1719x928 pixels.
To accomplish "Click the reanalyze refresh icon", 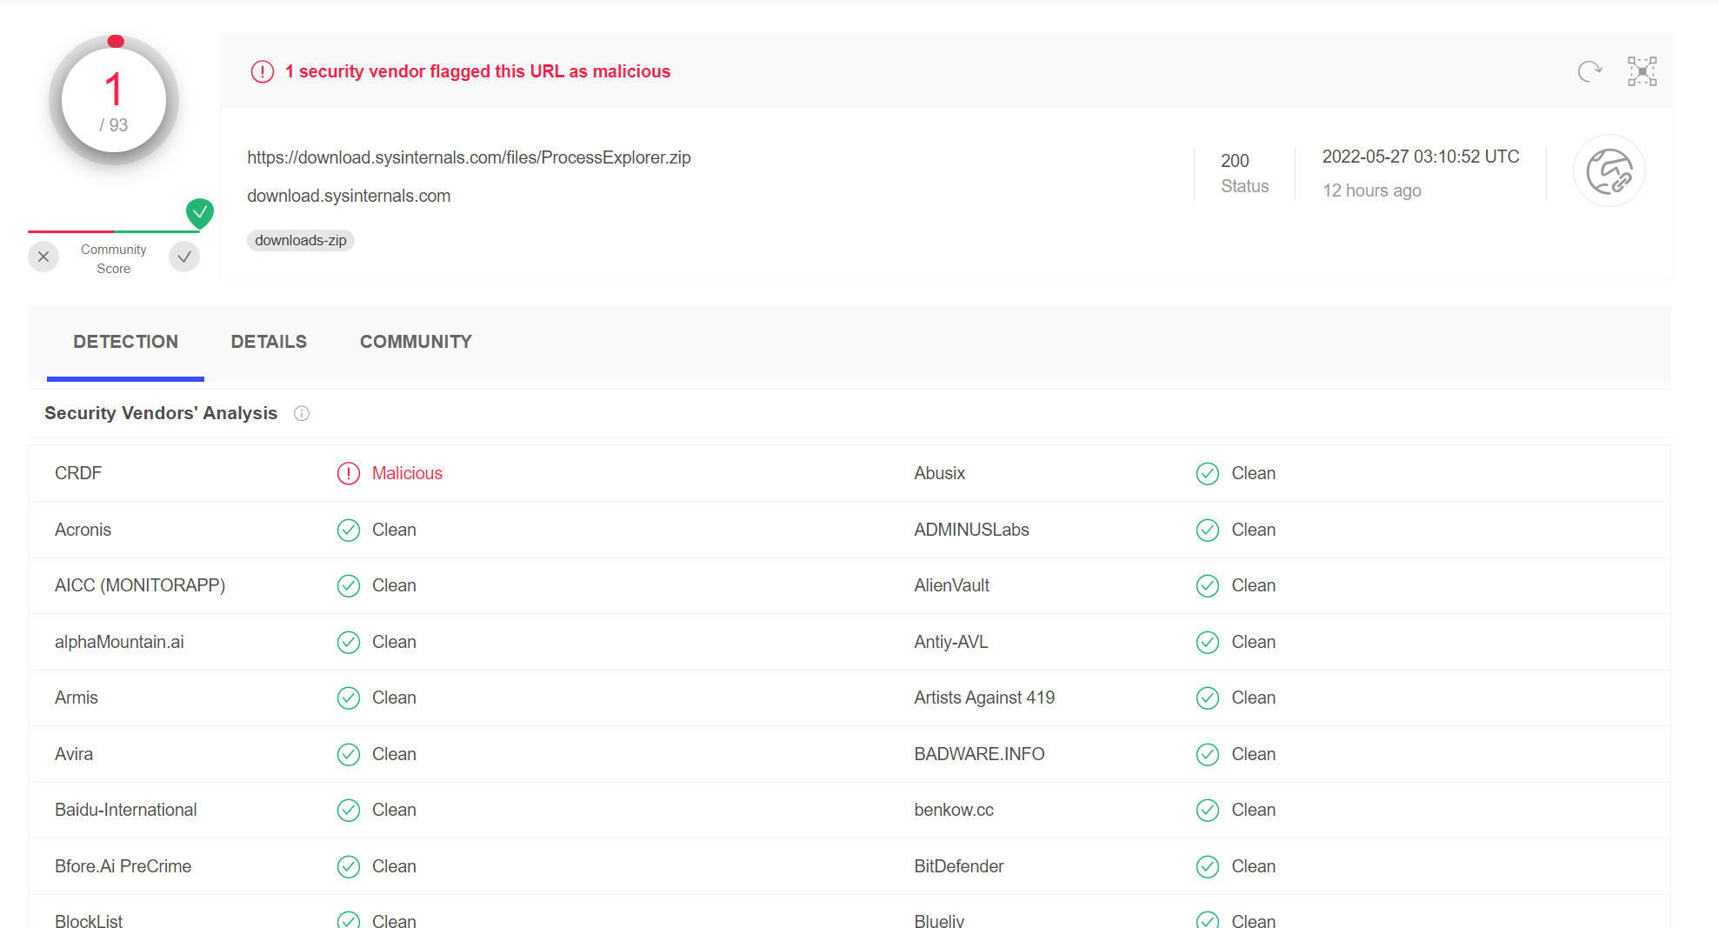I will click(x=1589, y=71).
